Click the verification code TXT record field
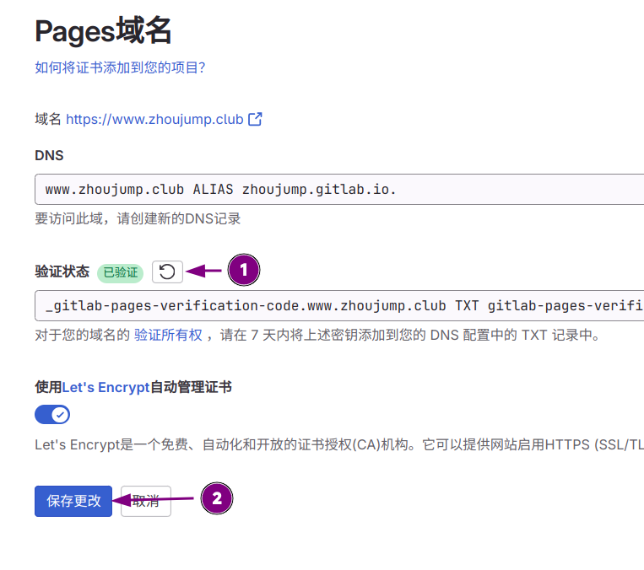 click(x=338, y=305)
